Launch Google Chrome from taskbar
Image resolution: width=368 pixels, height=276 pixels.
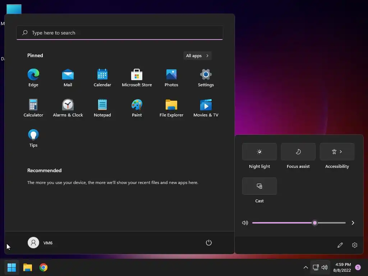click(43, 267)
